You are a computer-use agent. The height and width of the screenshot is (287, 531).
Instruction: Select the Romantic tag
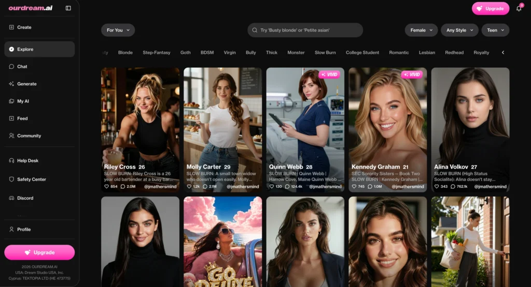[x=399, y=53]
